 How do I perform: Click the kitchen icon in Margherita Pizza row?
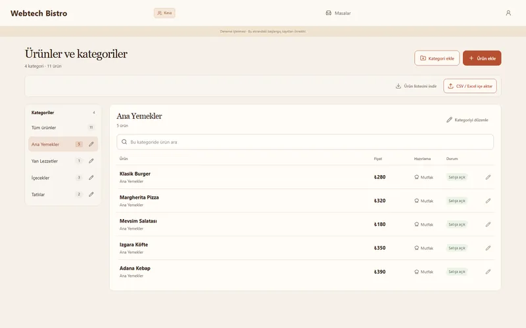point(417,201)
